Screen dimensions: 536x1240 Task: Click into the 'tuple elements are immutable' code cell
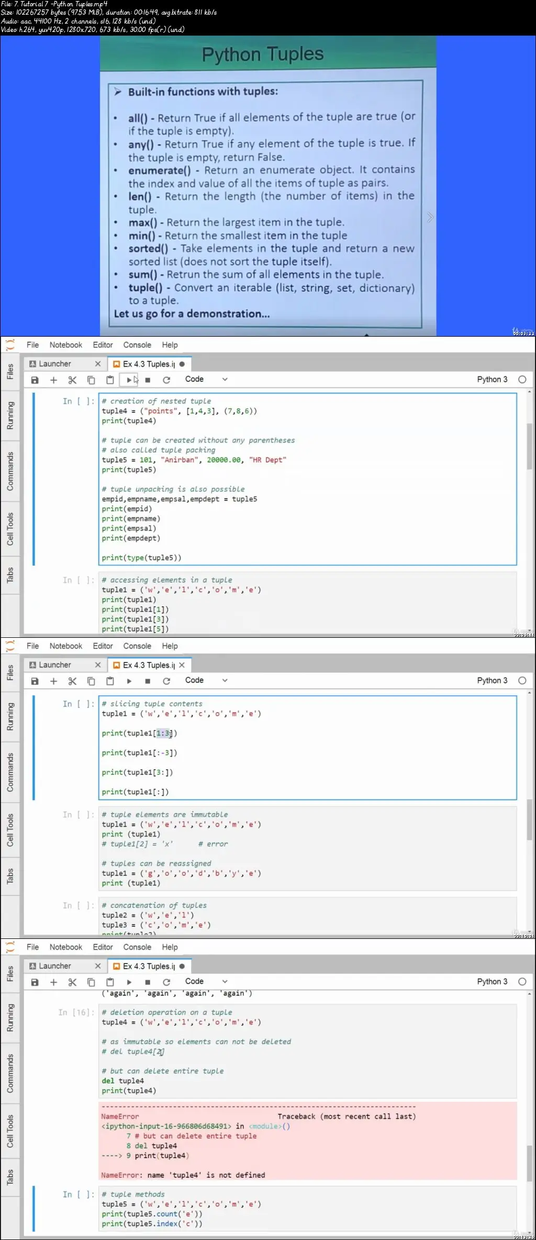pyautogui.click(x=308, y=849)
